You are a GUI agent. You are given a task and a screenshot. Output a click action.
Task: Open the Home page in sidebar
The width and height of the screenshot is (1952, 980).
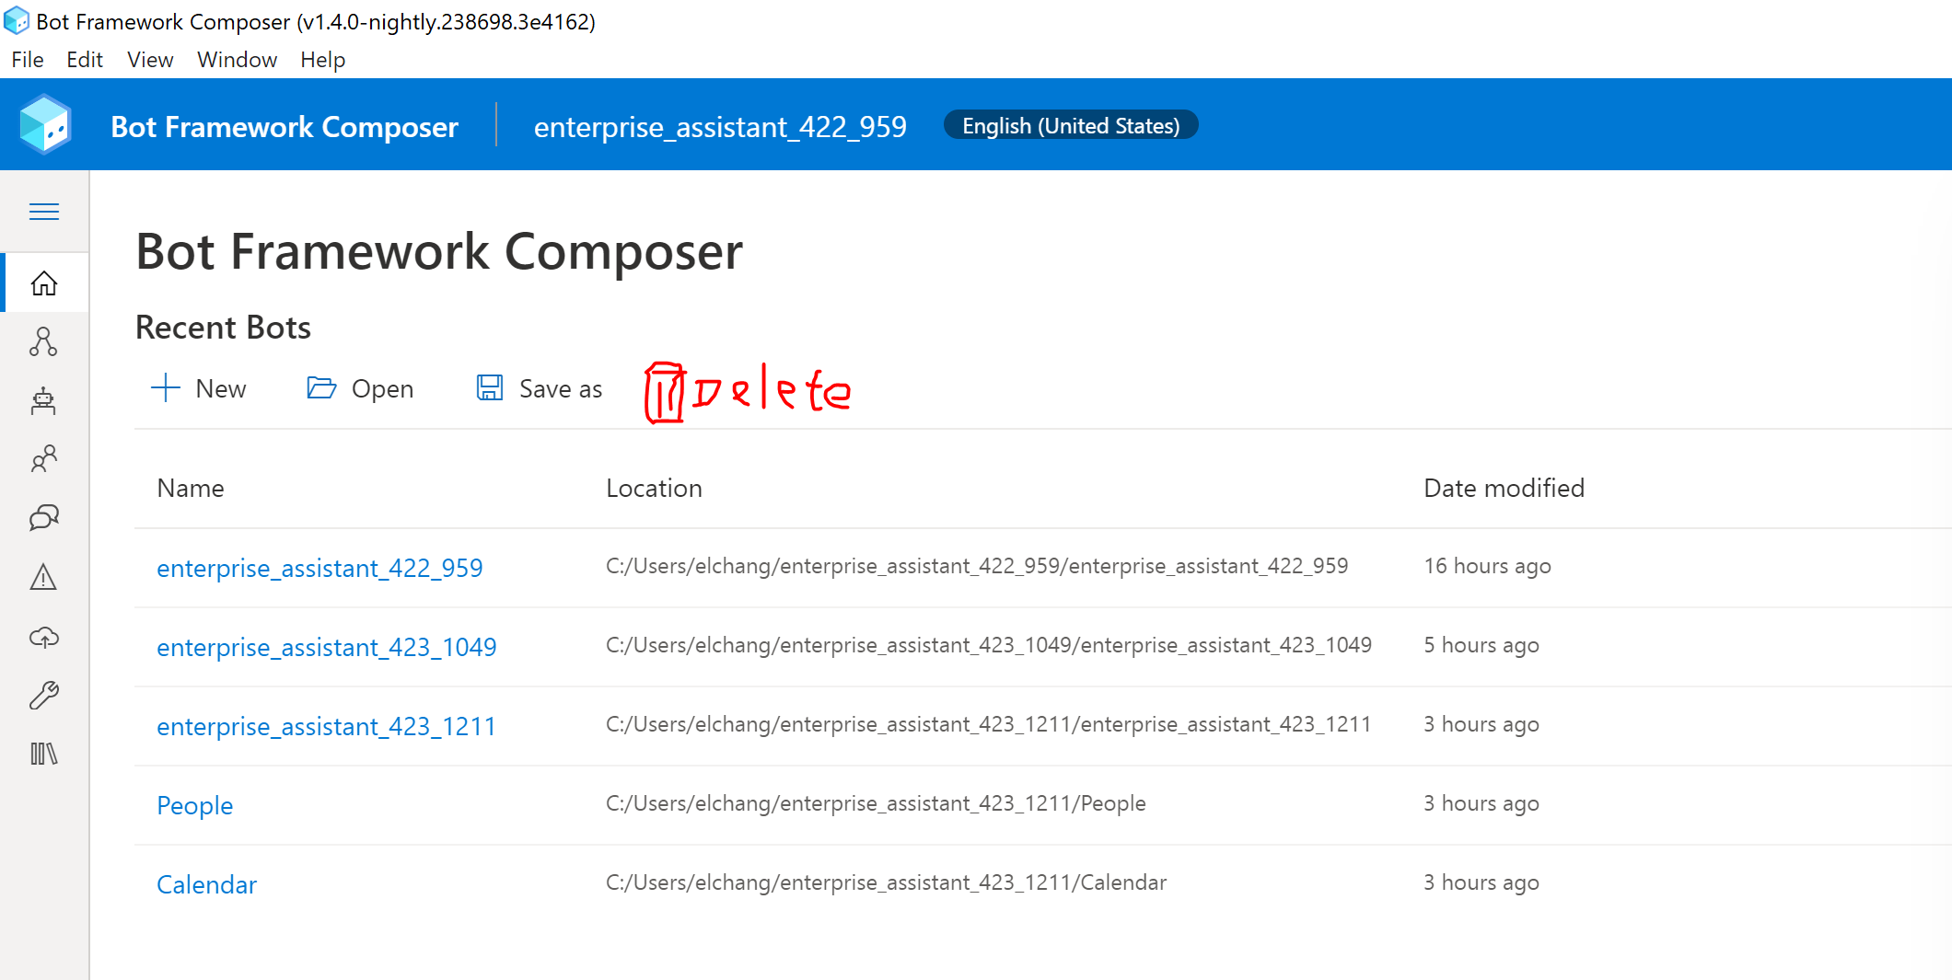coord(43,282)
